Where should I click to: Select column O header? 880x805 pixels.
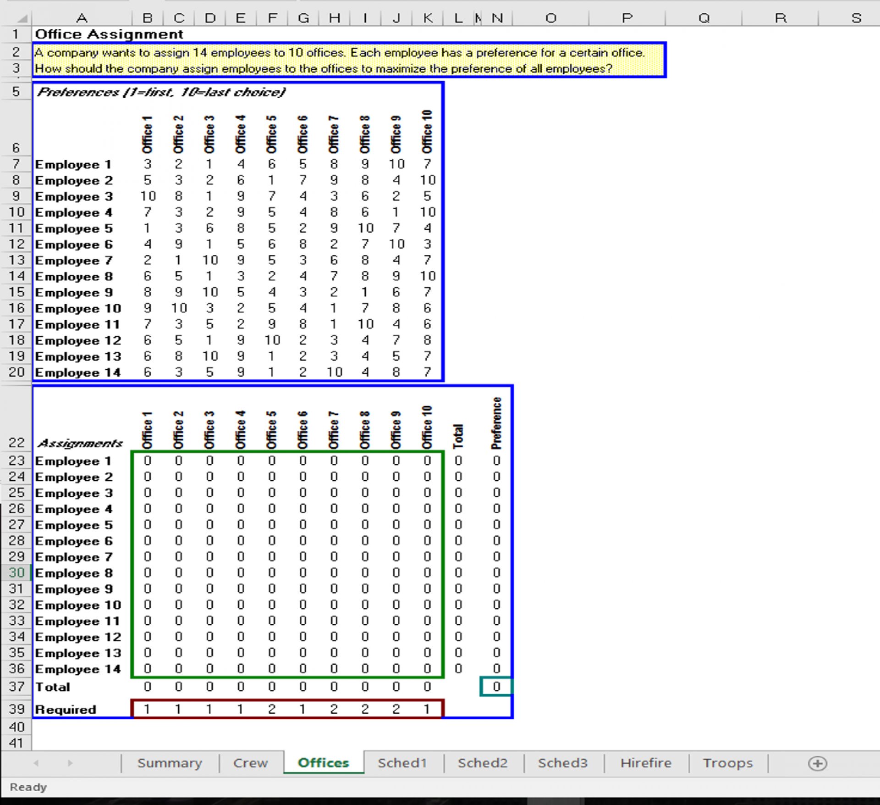551,18
